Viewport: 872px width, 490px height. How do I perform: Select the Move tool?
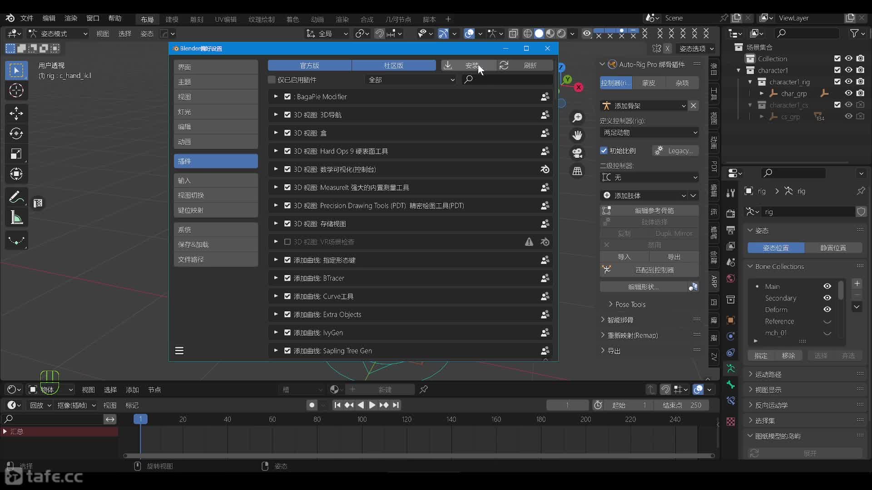(x=16, y=113)
